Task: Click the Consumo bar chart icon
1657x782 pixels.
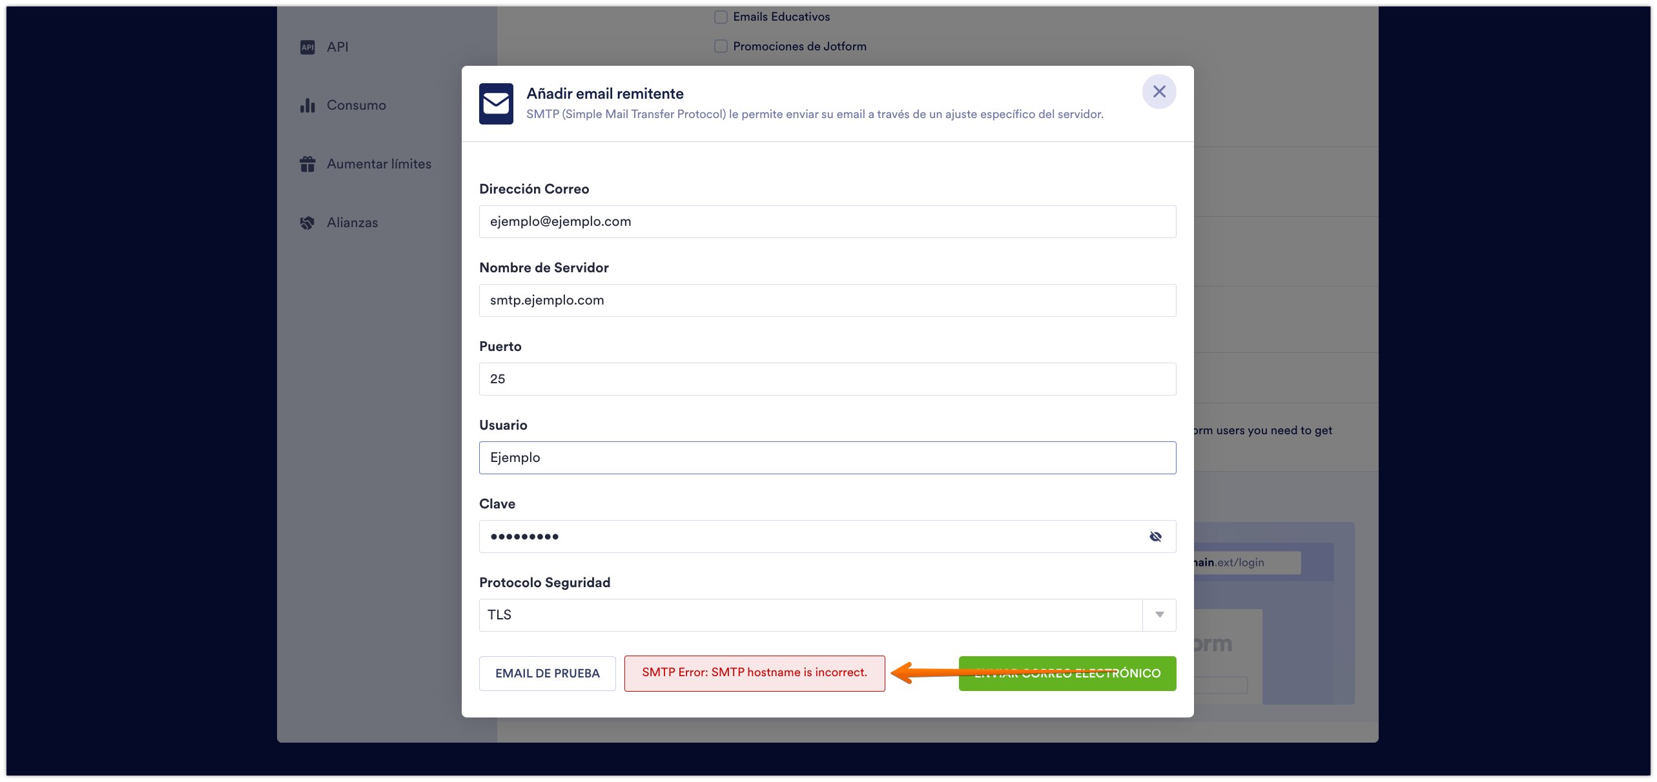Action: (x=307, y=105)
